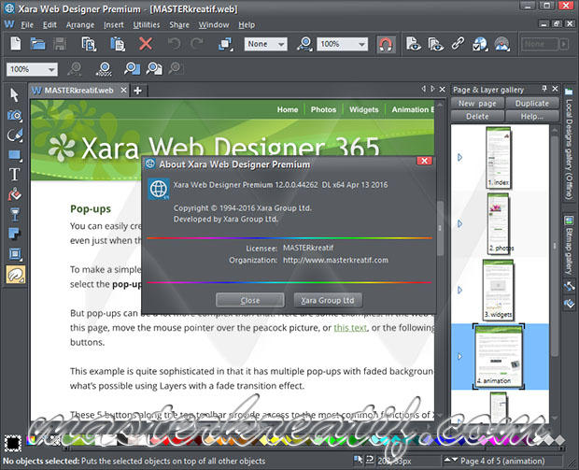
Task: Open a file with the folder icon
Action: [37, 44]
